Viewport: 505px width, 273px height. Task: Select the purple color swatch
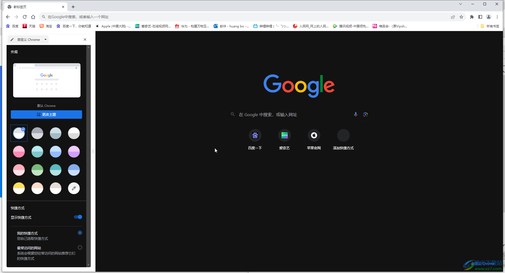point(74,152)
